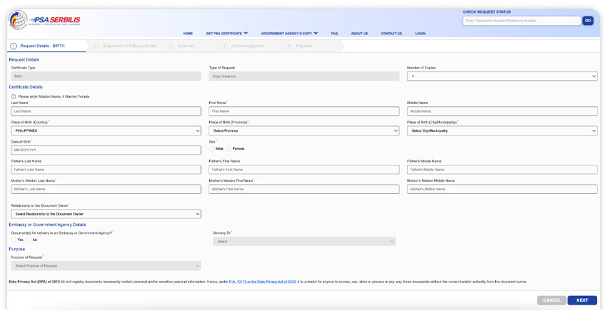Image resolution: width=607 pixels, height=321 pixels.
Task: Open Login menu item
Action: coord(420,34)
